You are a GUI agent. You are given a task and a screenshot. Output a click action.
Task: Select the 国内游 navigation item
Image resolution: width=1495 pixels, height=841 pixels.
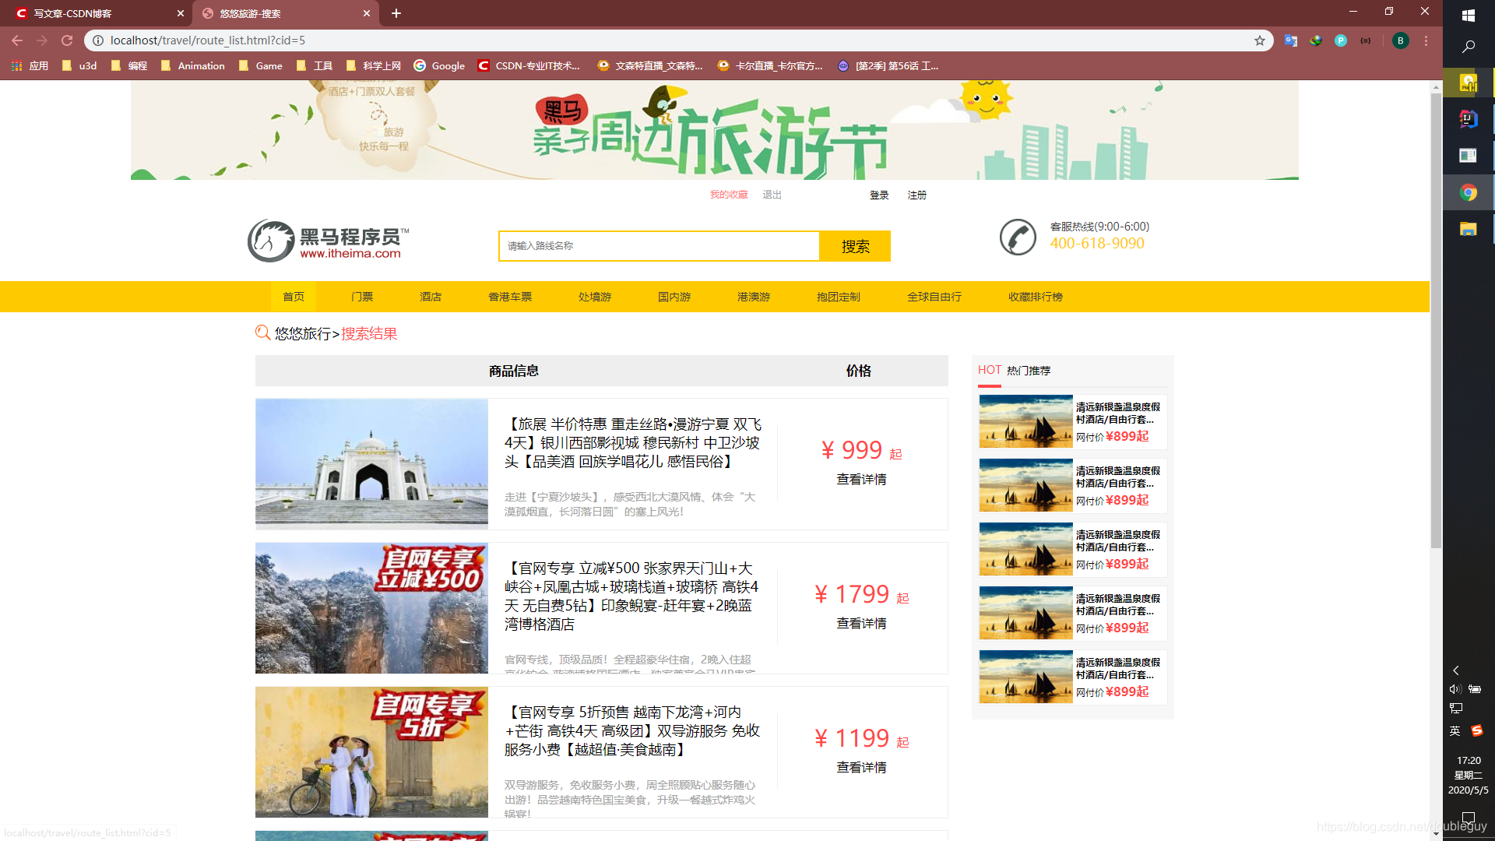click(674, 297)
